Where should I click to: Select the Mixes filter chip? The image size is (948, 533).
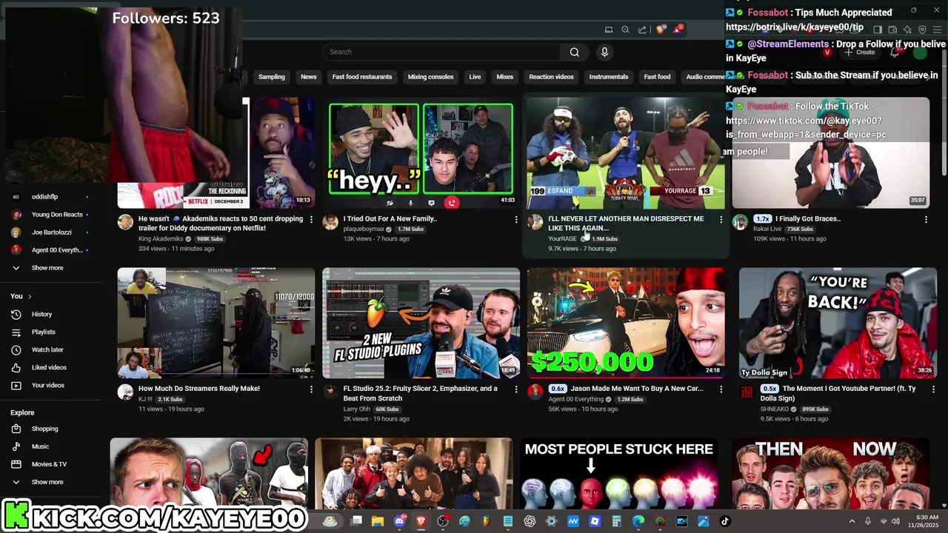pyautogui.click(x=505, y=77)
